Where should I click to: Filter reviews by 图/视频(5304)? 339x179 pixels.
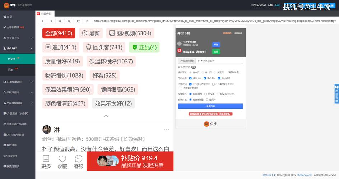tap(130, 33)
